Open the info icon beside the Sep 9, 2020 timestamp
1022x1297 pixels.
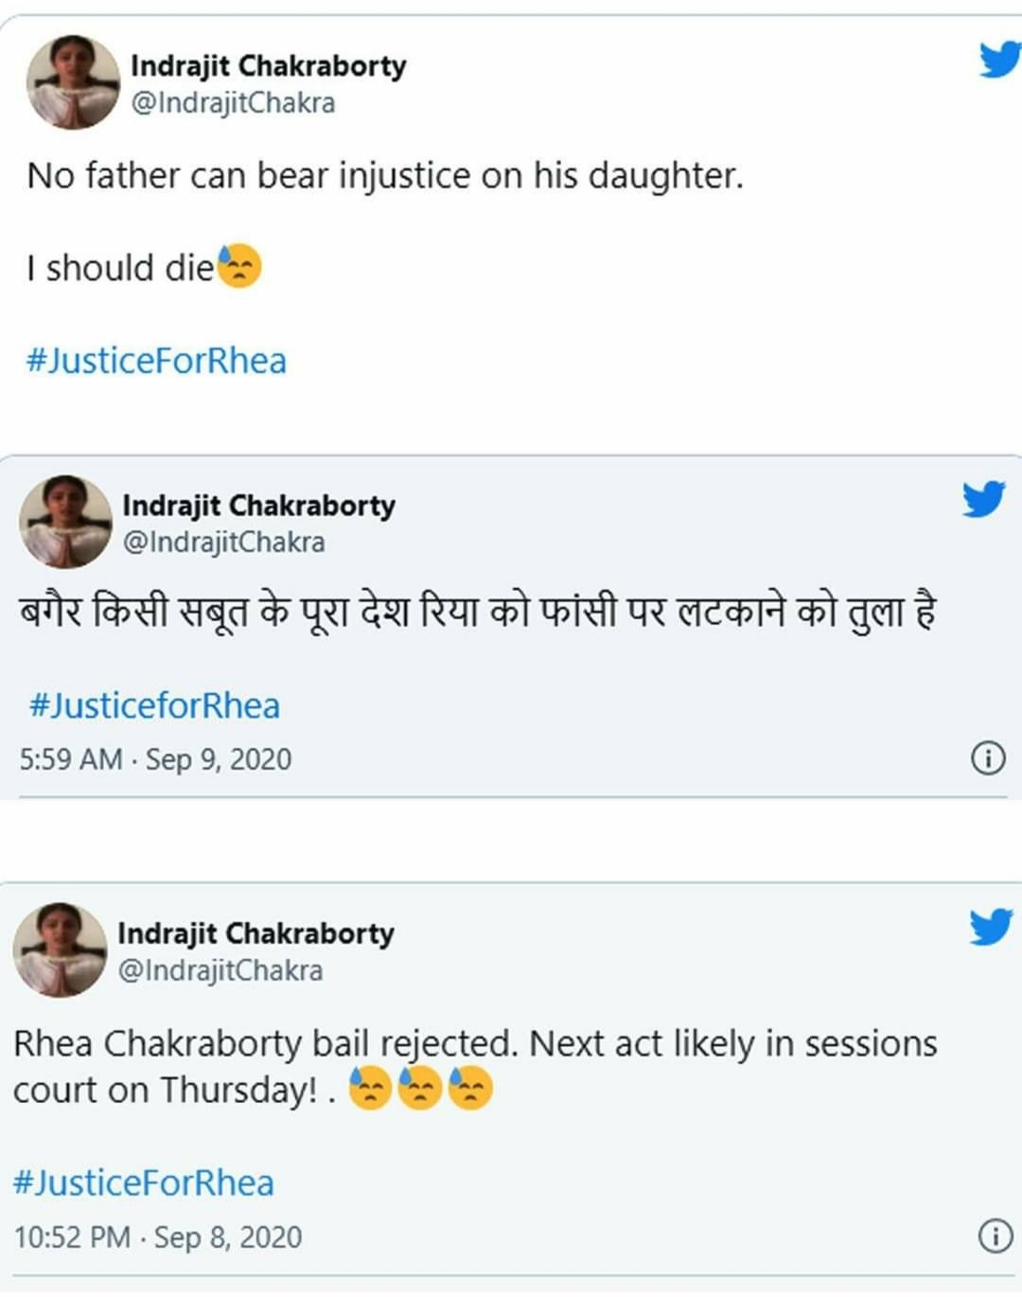(x=988, y=757)
